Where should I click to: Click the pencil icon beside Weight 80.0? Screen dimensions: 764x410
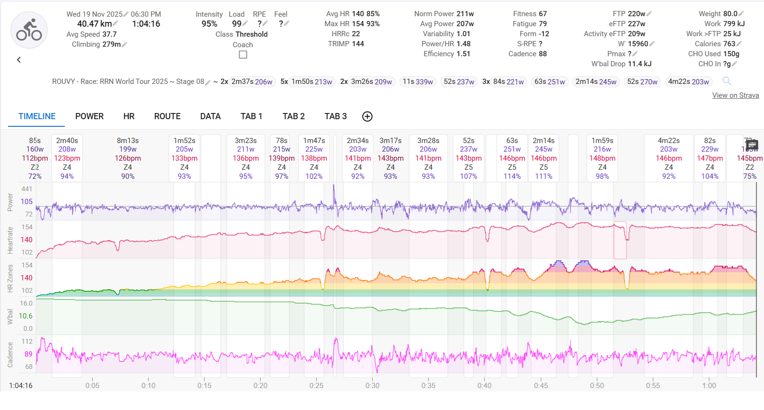pyautogui.click(x=741, y=14)
